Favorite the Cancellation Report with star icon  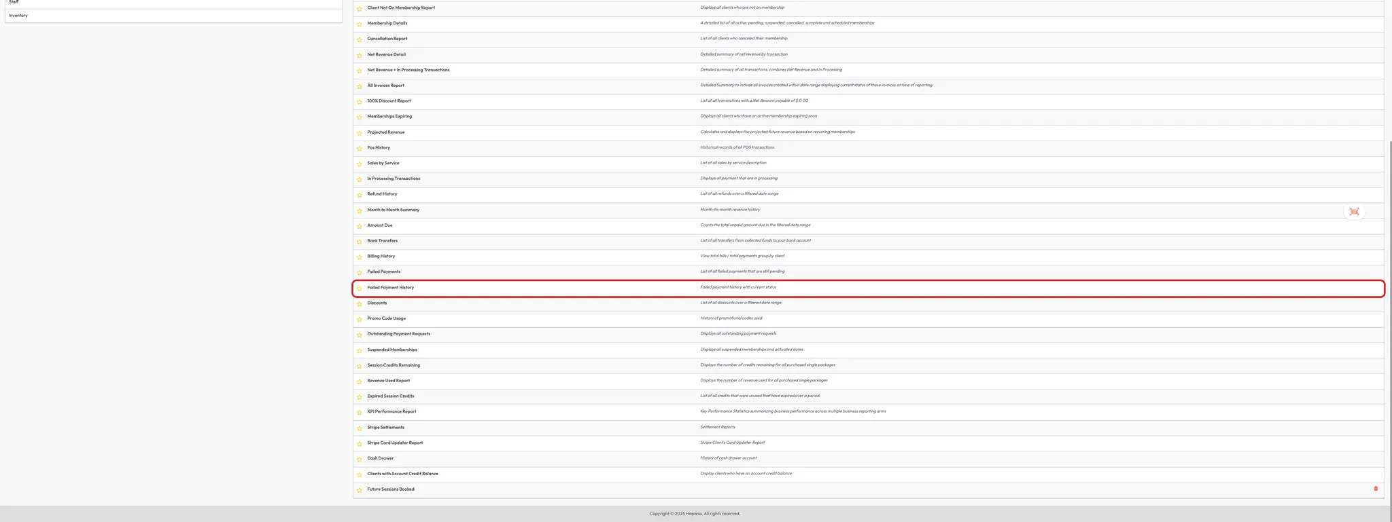(x=360, y=39)
